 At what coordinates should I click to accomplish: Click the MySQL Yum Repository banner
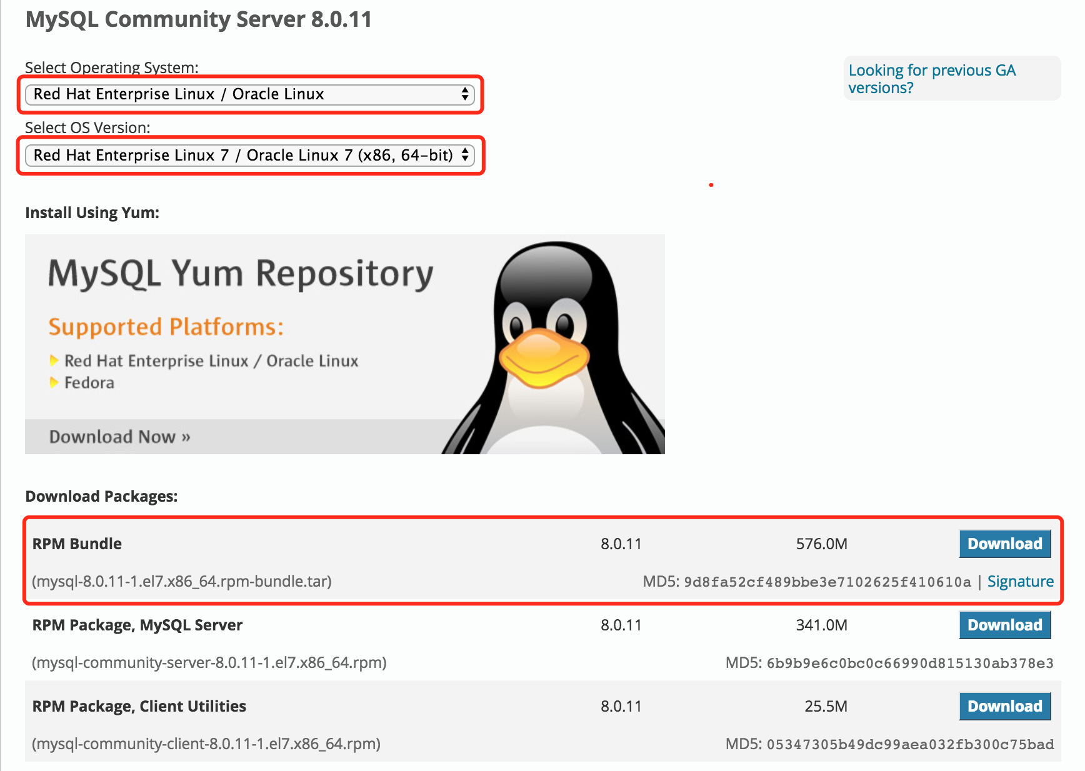(x=345, y=344)
